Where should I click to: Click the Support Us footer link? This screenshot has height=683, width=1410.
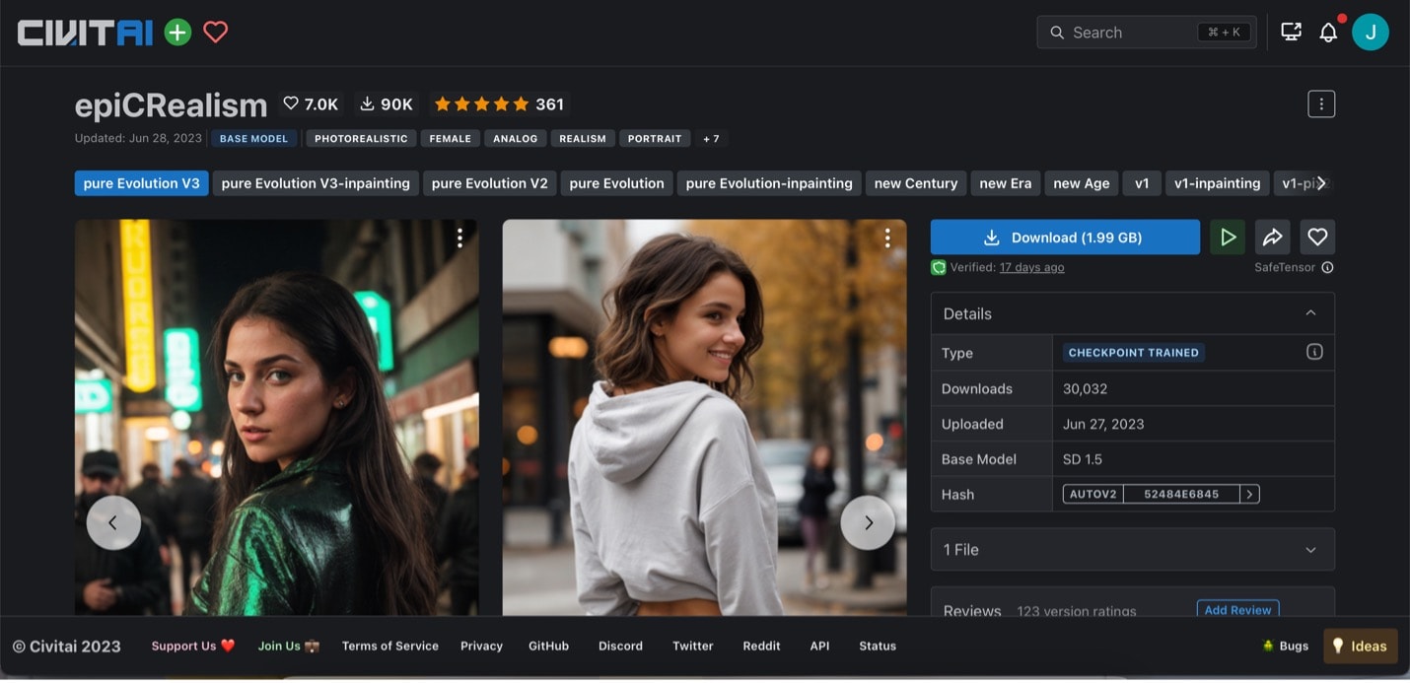click(x=193, y=646)
